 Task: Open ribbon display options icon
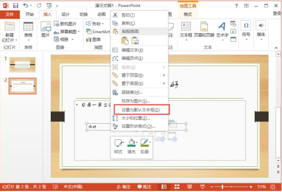pos(246,6)
